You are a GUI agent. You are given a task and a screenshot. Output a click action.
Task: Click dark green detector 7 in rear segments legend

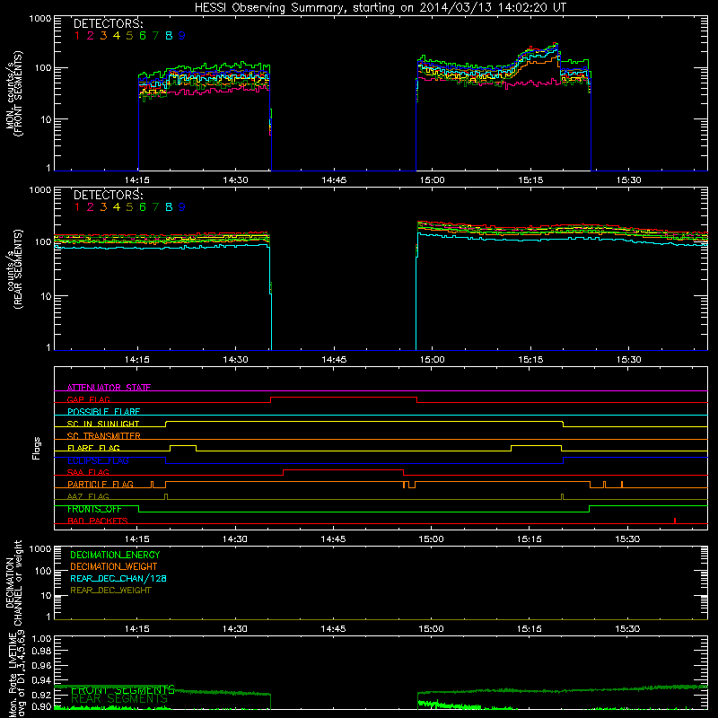point(155,207)
